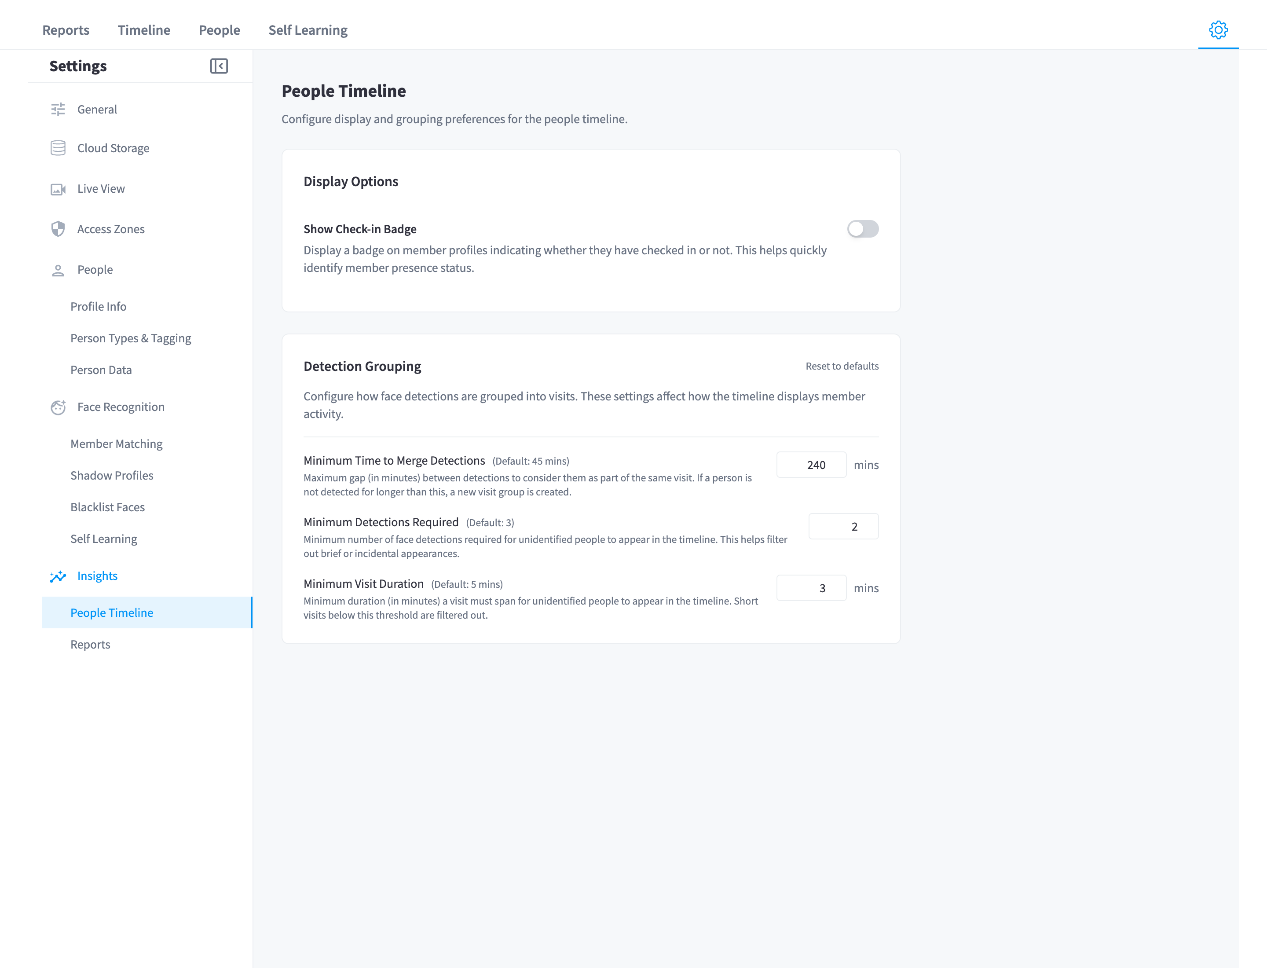
Task: Select Cloud Storage settings section
Action: [113, 148]
